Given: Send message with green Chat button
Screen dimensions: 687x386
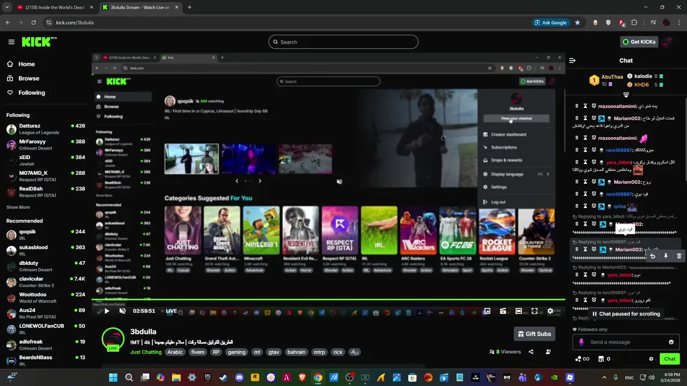Looking at the screenshot, I should [x=670, y=359].
